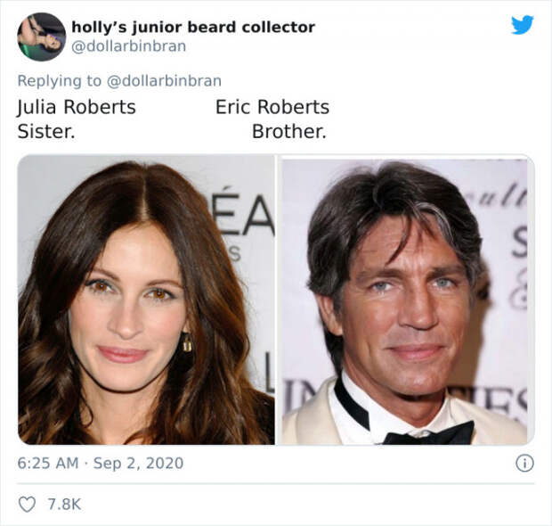Click the word Brother. in tweet
Image resolution: width=552 pixels, height=526 pixels.
pyautogui.click(x=289, y=132)
